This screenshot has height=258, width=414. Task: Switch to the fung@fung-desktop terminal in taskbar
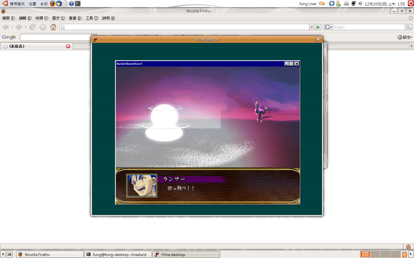click(x=118, y=254)
